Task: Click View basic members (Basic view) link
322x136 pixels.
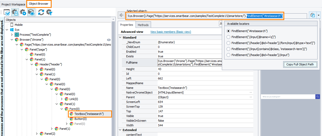Action: pos(170,32)
